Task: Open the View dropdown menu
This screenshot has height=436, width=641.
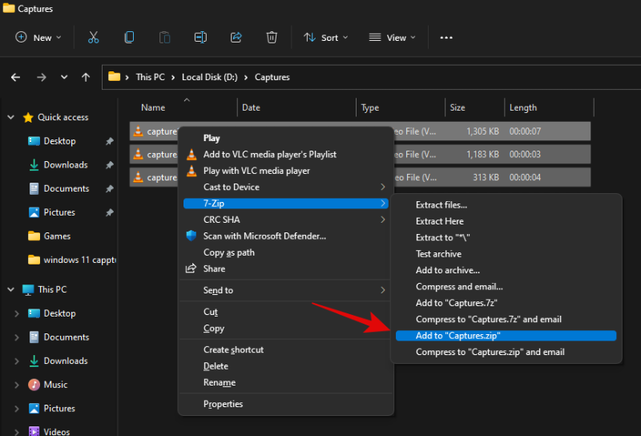Action: click(x=393, y=37)
